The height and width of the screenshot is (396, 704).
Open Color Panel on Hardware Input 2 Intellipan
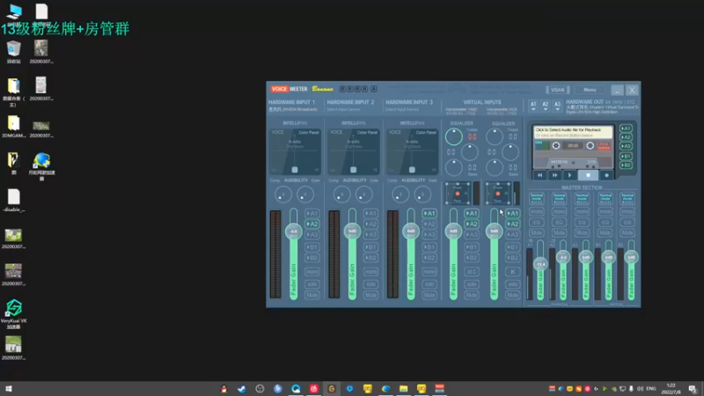click(367, 133)
